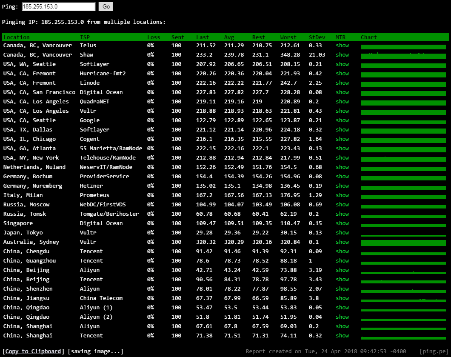Click the Chicago Cogent chart graph
The width and height of the screenshot is (451, 357).
click(x=403, y=140)
